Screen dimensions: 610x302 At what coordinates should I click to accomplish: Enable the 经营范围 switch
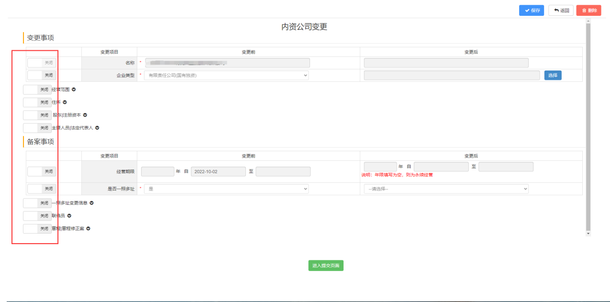37,89
